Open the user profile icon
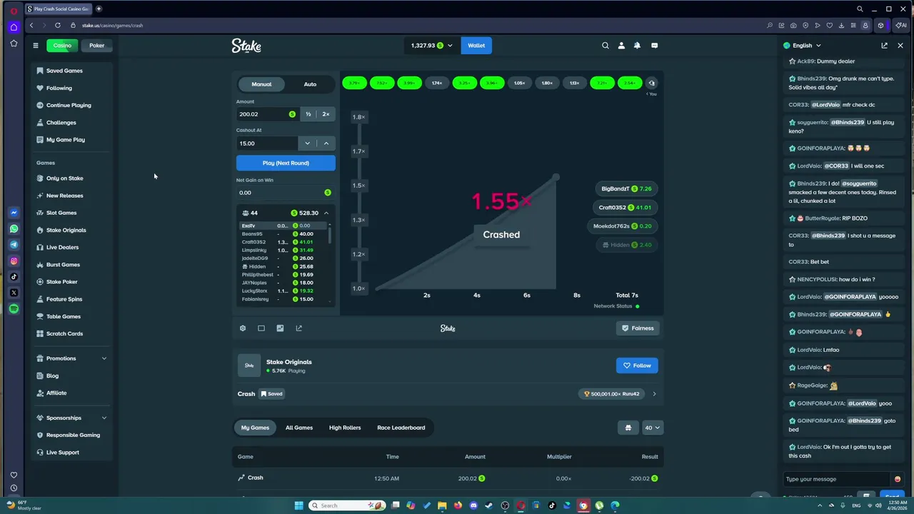914x514 pixels. click(621, 46)
